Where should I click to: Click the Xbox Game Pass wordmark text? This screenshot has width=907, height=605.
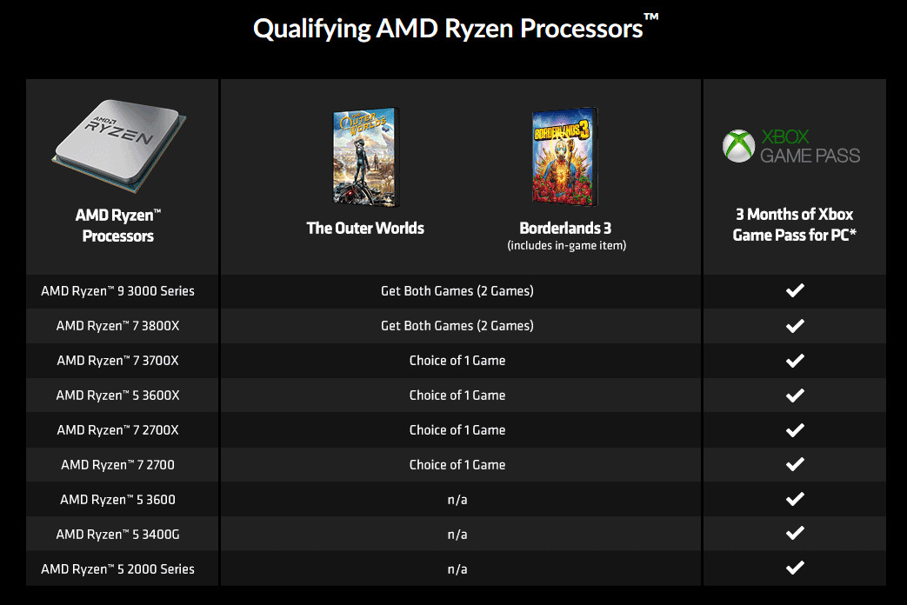[x=810, y=146]
